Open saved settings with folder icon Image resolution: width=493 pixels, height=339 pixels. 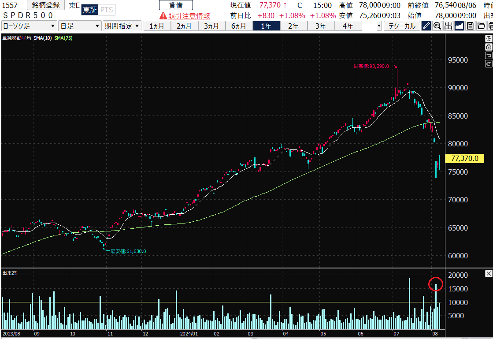pos(481,26)
